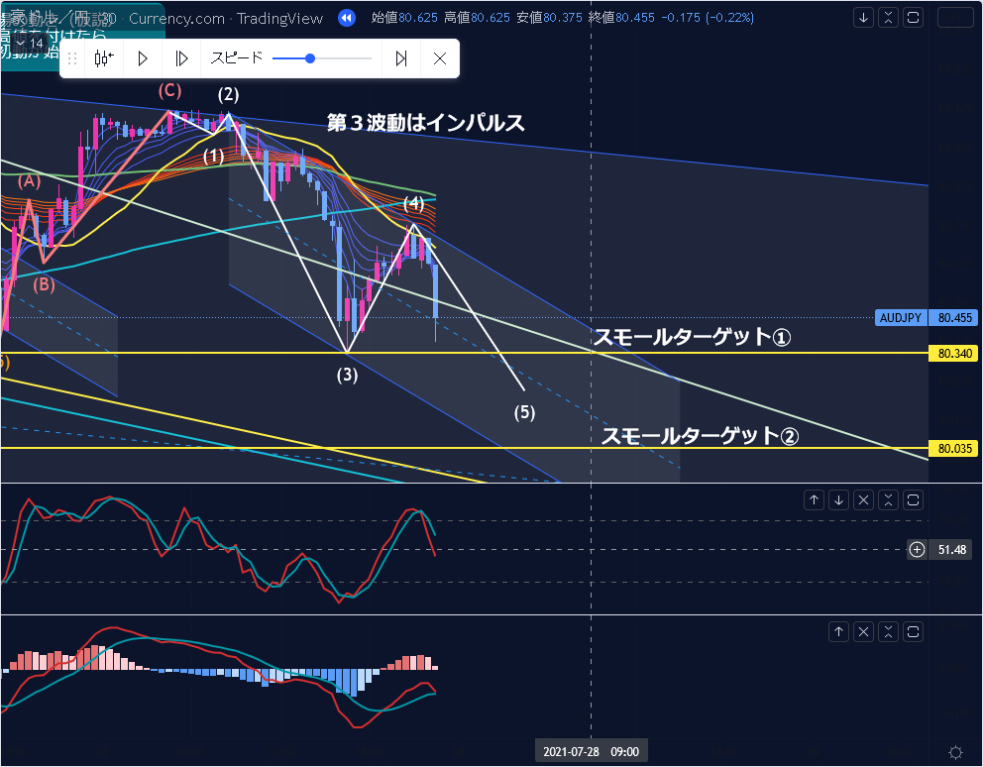Adjust the replay speed slider
The width and height of the screenshot is (983, 767).
[310, 58]
